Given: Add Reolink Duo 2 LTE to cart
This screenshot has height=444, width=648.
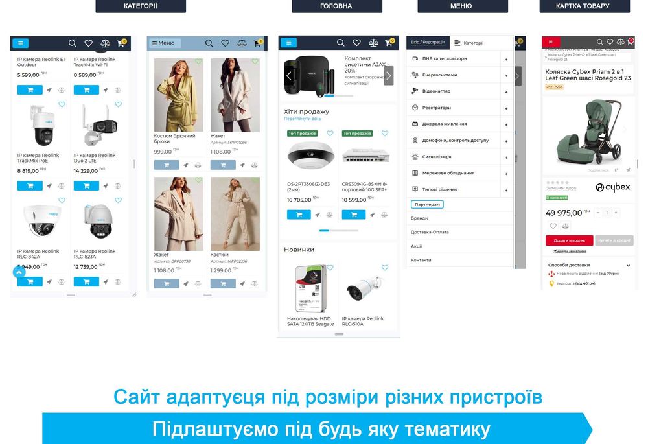Looking at the screenshot, I should (86, 185).
